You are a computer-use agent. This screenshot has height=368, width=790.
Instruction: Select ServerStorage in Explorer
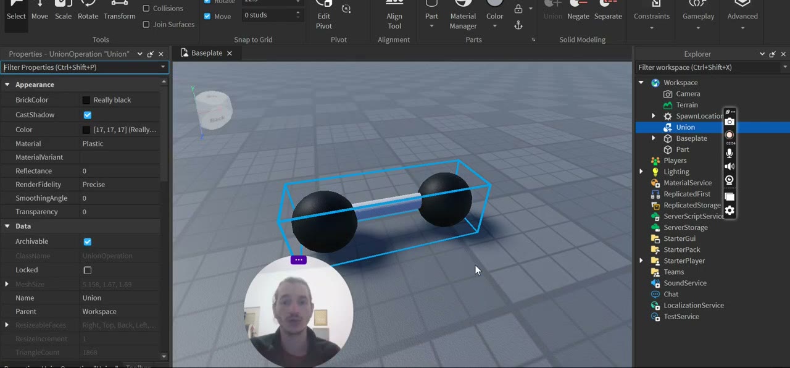[x=686, y=227]
